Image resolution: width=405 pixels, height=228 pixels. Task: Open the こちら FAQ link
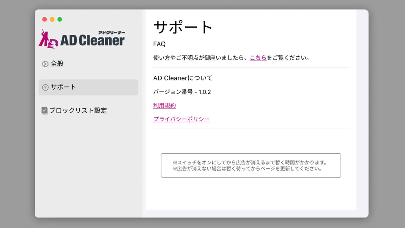tap(258, 57)
